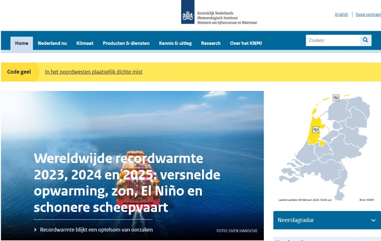Click the arrow chevron before Recordwarmte link
The width and height of the screenshot is (381, 241).
(x=35, y=229)
